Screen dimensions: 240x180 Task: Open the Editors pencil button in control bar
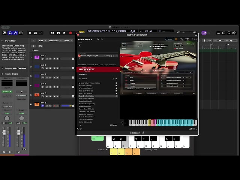(41, 33)
